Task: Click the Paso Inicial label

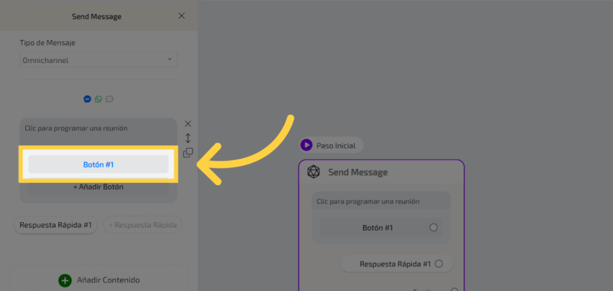Action: [336, 145]
